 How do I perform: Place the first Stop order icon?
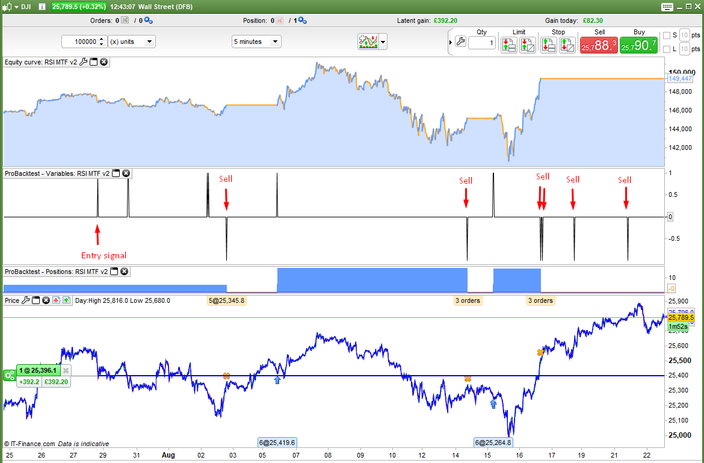click(x=548, y=45)
